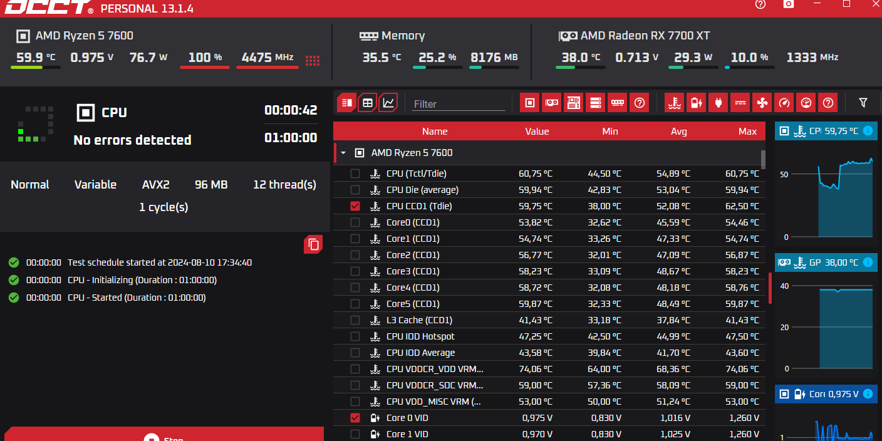Open the funnel filter options icon
882x441 pixels.
pos(863,103)
